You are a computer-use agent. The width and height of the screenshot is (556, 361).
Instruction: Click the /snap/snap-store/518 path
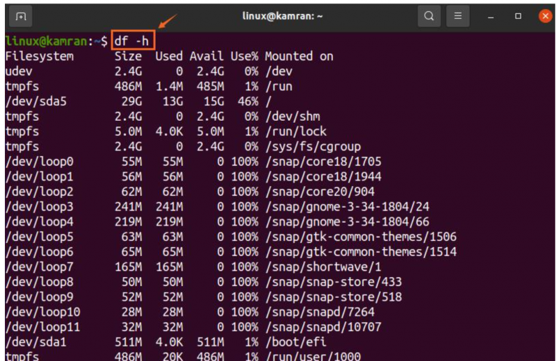pos(334,297)
